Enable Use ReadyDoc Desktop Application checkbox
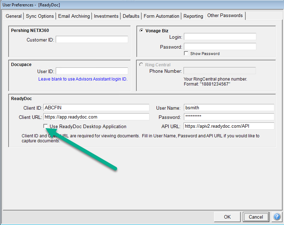This screenshot has height=225, width=284. (x=45, y=126)
